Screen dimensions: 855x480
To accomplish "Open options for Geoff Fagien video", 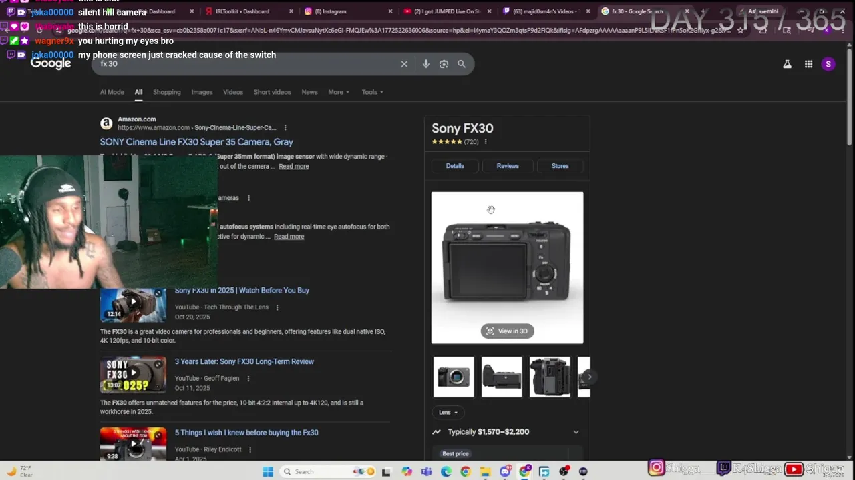I will click(248, 379).
